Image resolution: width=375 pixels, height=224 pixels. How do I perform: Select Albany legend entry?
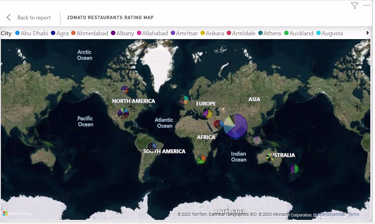pos(123,33)
